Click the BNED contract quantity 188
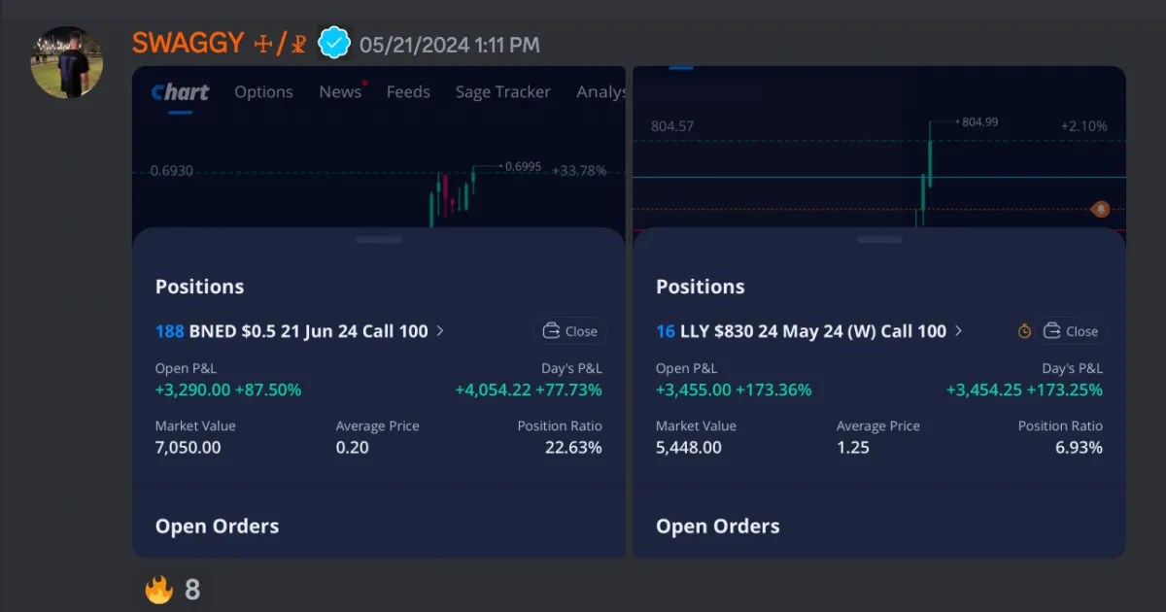1166x612 pixels. [169, 331]
